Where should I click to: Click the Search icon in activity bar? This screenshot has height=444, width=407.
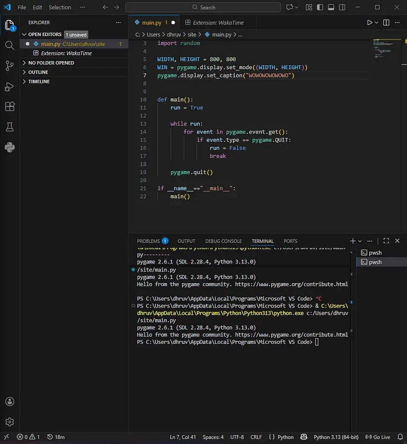click(9, 45)
